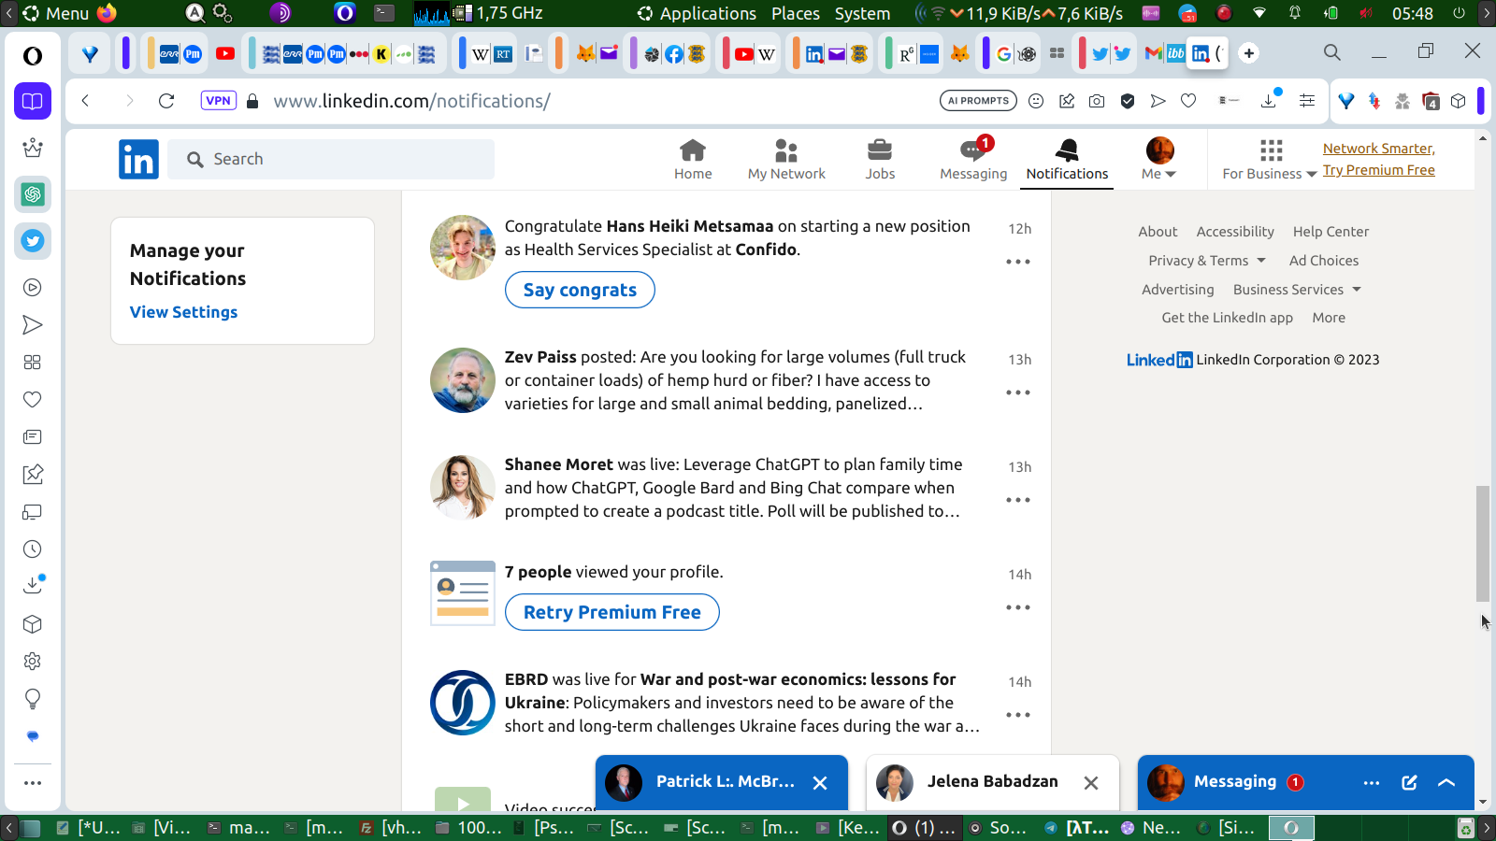Image resolution: width=1496 pixels, height=841 pixels.
Task: Go to My Network page
Action: point(786,160)
